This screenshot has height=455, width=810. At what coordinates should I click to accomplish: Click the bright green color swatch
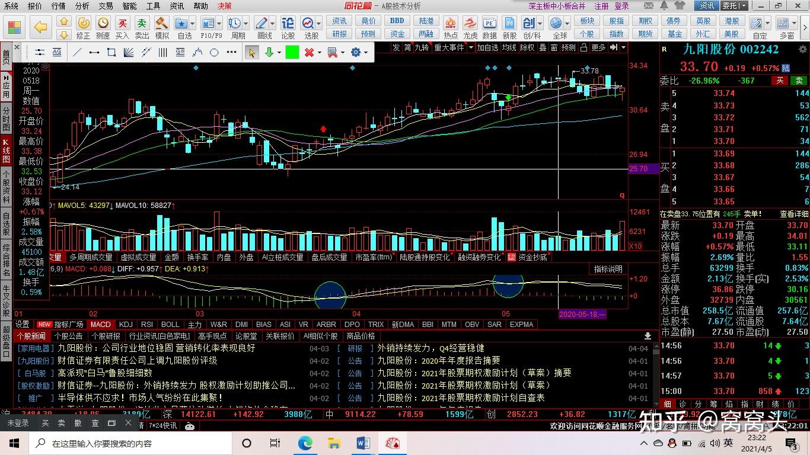pos(292,52)
